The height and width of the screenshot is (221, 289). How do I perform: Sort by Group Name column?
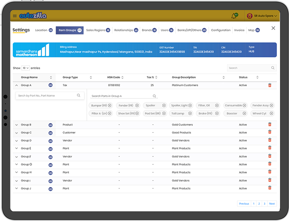point(51,77)
